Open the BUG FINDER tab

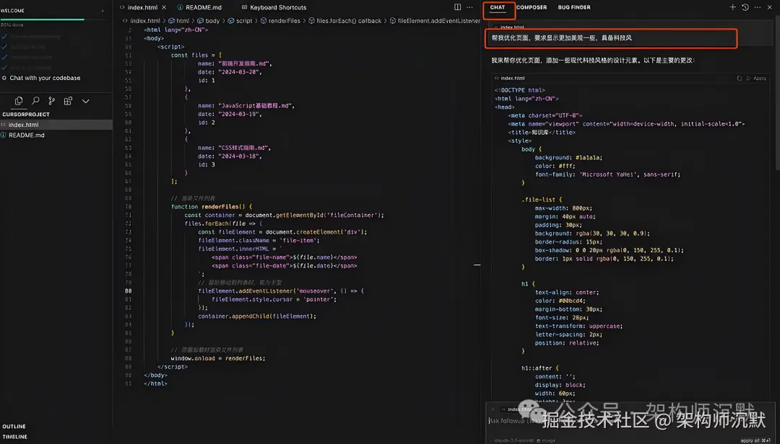coord(574,7)
